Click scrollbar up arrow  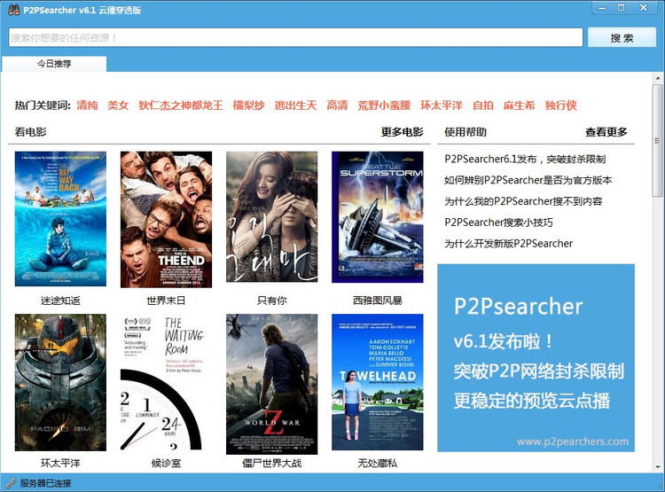[657, 79]
